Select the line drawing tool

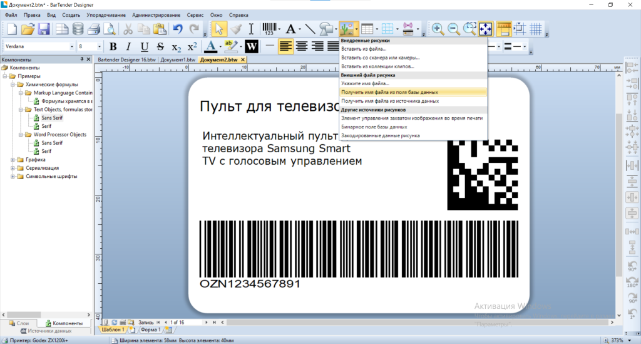(x=310, y=29)
